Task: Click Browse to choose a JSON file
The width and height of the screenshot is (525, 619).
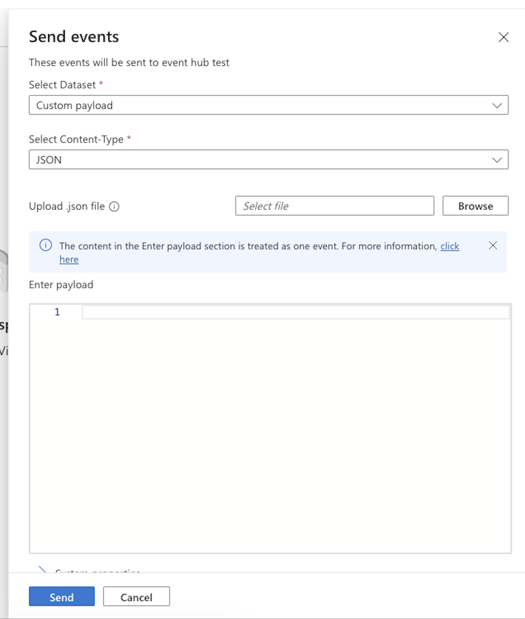Action: point(475,206)
